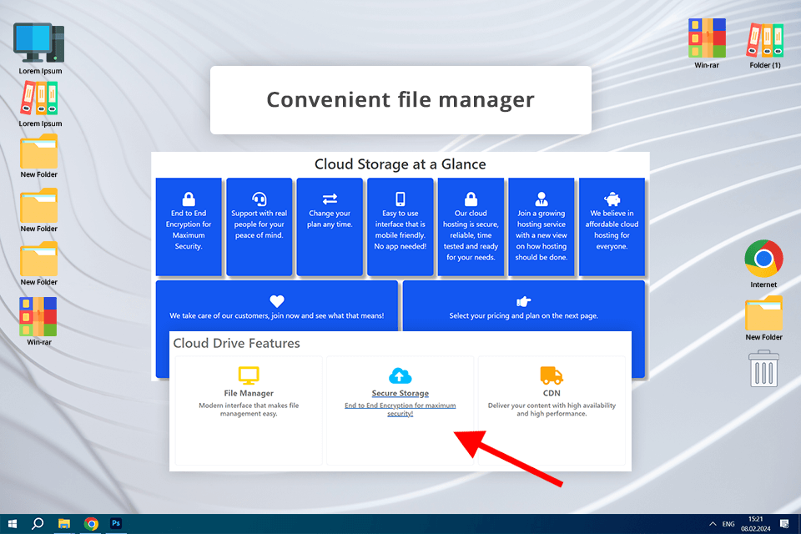Viewport: 801px width, 534px height.
Task: Click the CDN card title
Action: pyautogui.click(x=552, y=393)
